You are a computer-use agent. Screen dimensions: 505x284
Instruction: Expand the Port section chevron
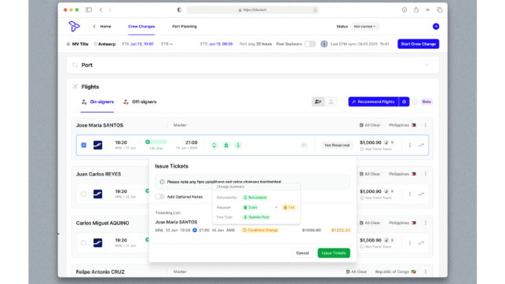427,65
